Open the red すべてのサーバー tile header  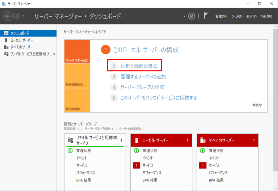point(227,140)
